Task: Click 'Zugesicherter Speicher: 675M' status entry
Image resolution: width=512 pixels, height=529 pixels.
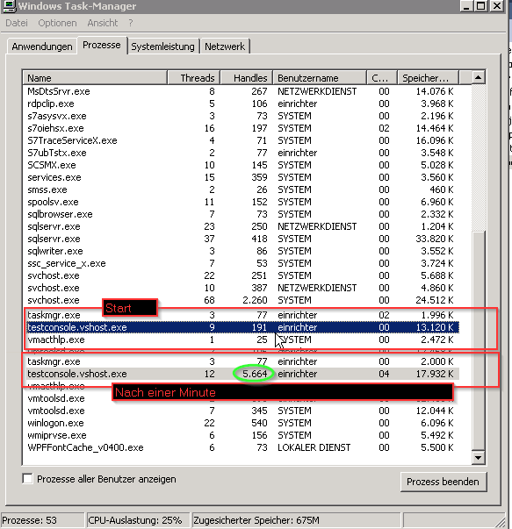Action: [295, 520]
